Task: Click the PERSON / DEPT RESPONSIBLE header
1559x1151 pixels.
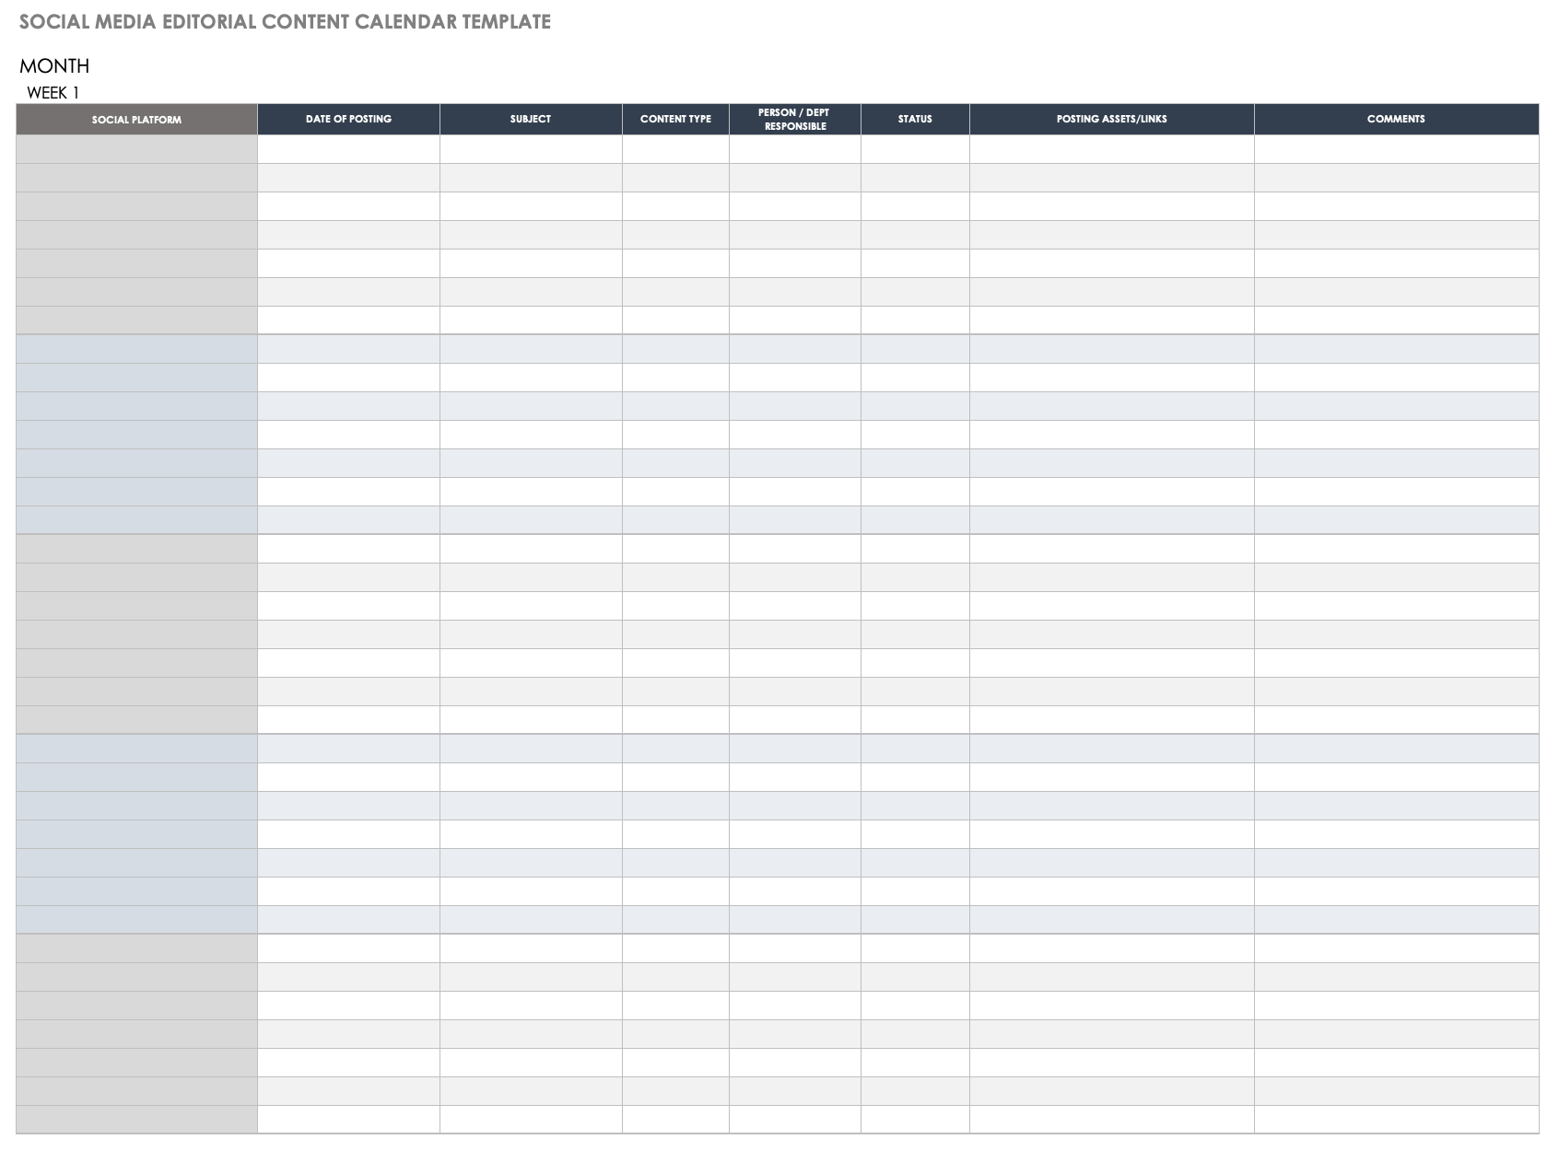Action: [794, 119]
